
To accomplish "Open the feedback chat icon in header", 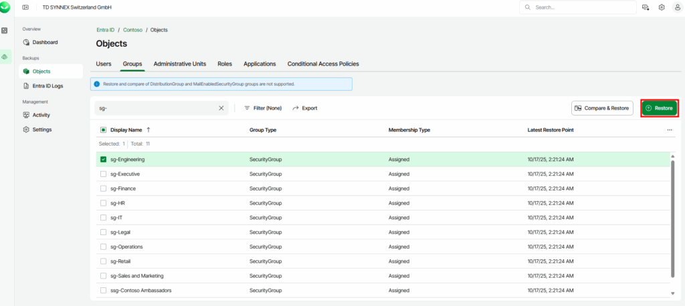I will (x=645, y=7).
